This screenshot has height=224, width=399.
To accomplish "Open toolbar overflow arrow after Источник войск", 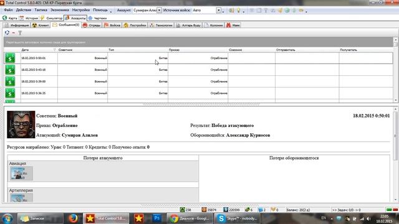I will pos(223,12).
